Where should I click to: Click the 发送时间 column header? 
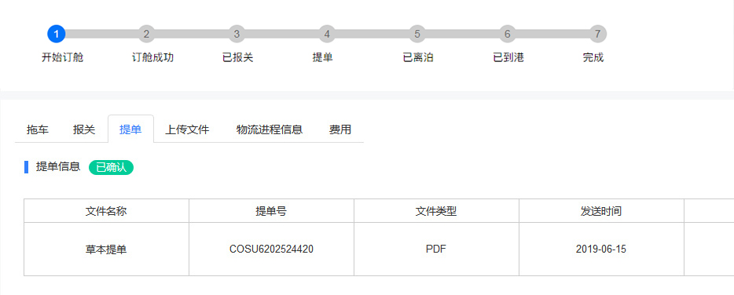click(601, 211)
